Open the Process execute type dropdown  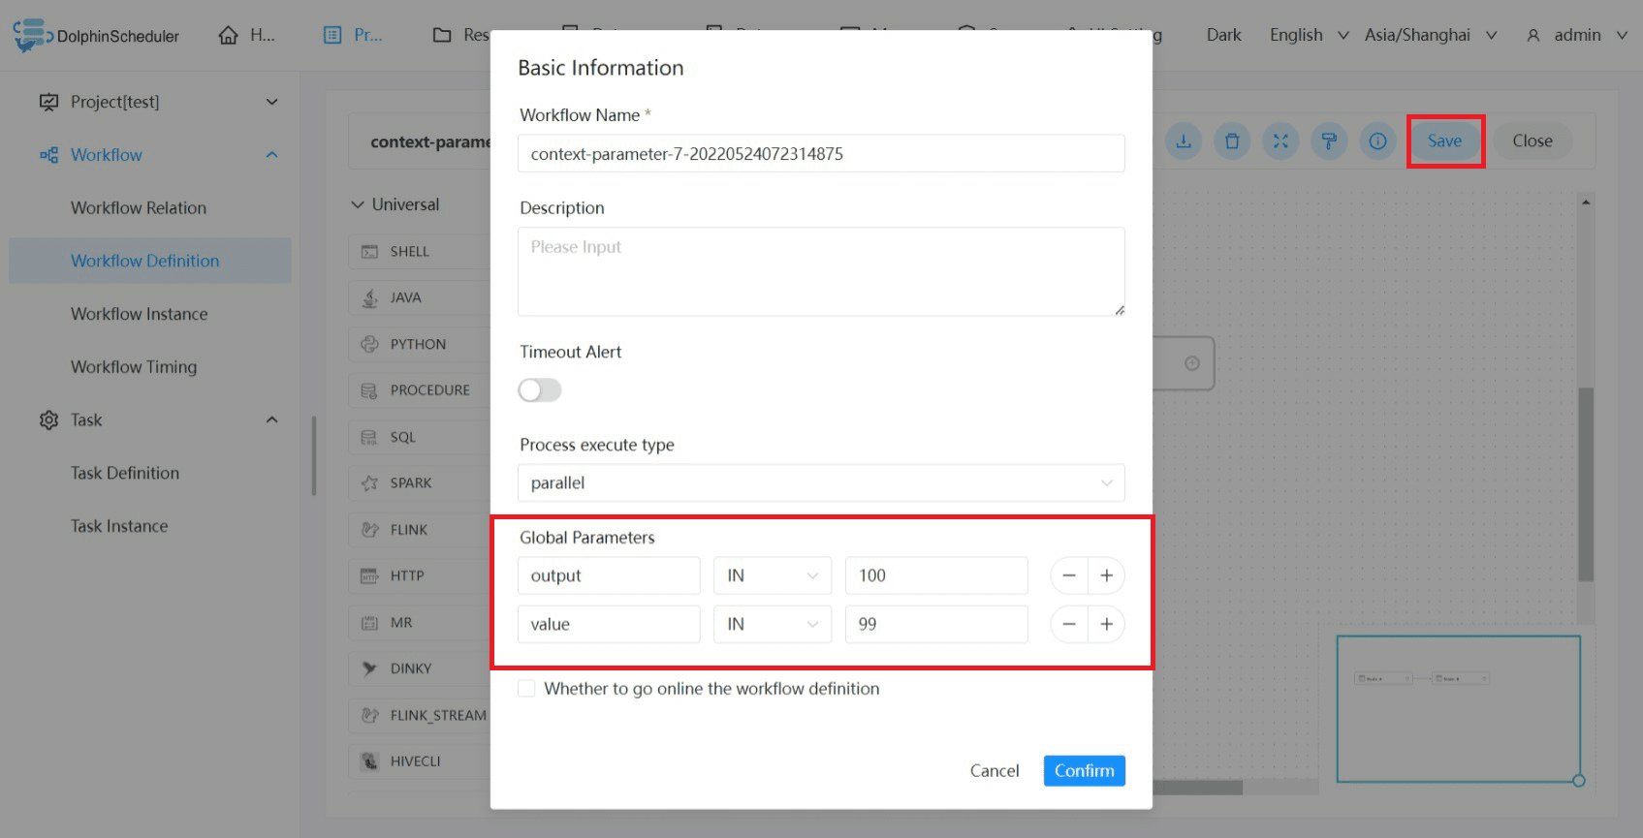(821, 482)
